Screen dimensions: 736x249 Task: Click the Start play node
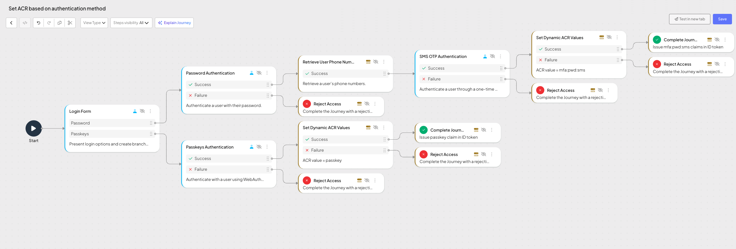34,129
